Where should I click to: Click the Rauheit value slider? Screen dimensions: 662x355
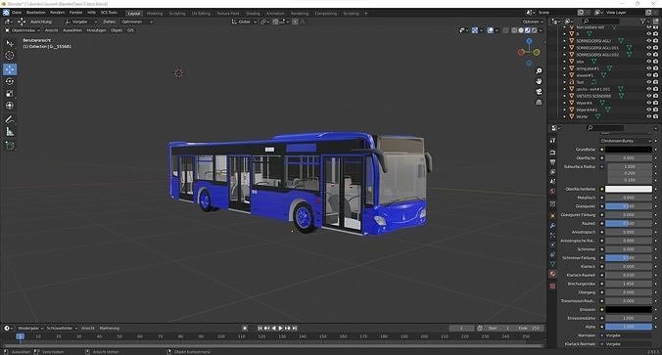tap(629, 223)
